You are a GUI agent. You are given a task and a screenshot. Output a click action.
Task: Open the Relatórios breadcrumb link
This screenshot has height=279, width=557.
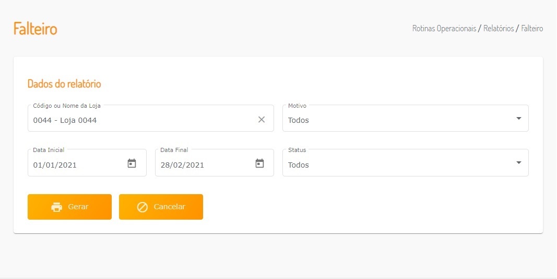(x=499, y=29)
